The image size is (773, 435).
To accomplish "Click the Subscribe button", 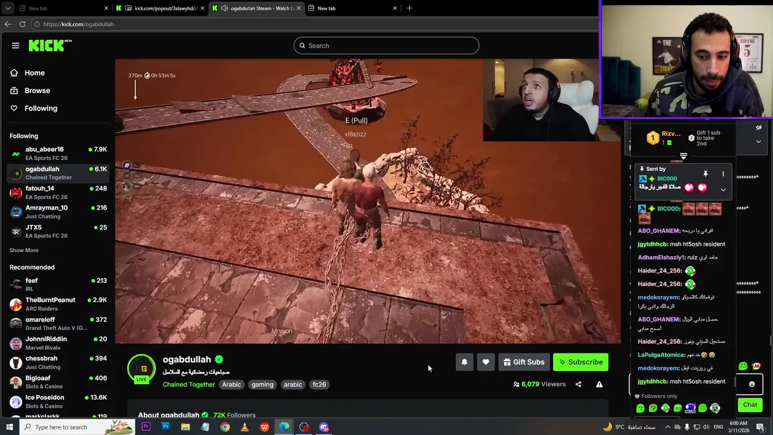I will (x=580, y=362).
